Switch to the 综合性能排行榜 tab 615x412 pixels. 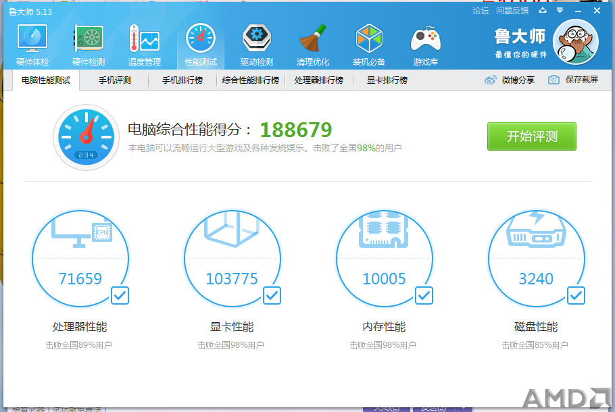(251, 80)
